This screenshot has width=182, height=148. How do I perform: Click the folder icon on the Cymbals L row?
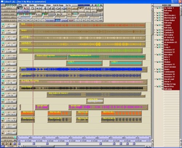point(157,30)
